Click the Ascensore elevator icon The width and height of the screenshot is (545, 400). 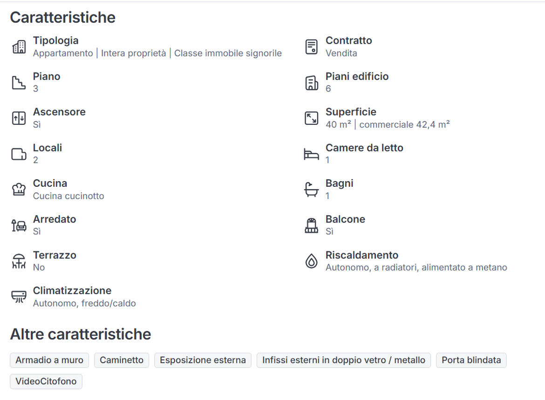pyautogui.click(x=19, y=118)
